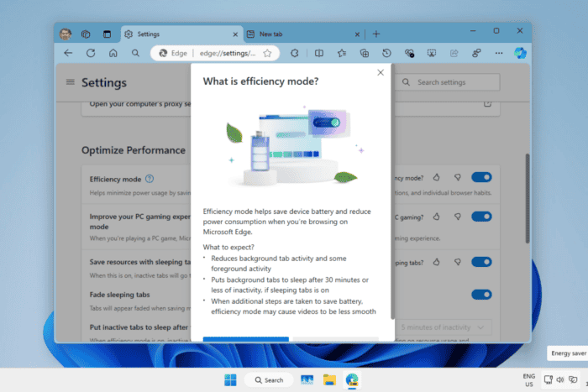588x392 pixels.
Task: Click the Optimize Performance heading
Action: click(134, 150)
